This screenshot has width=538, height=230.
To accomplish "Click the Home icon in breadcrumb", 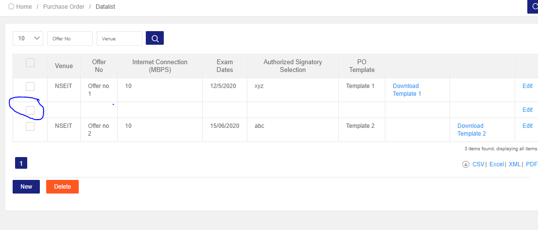I will 11,7.
